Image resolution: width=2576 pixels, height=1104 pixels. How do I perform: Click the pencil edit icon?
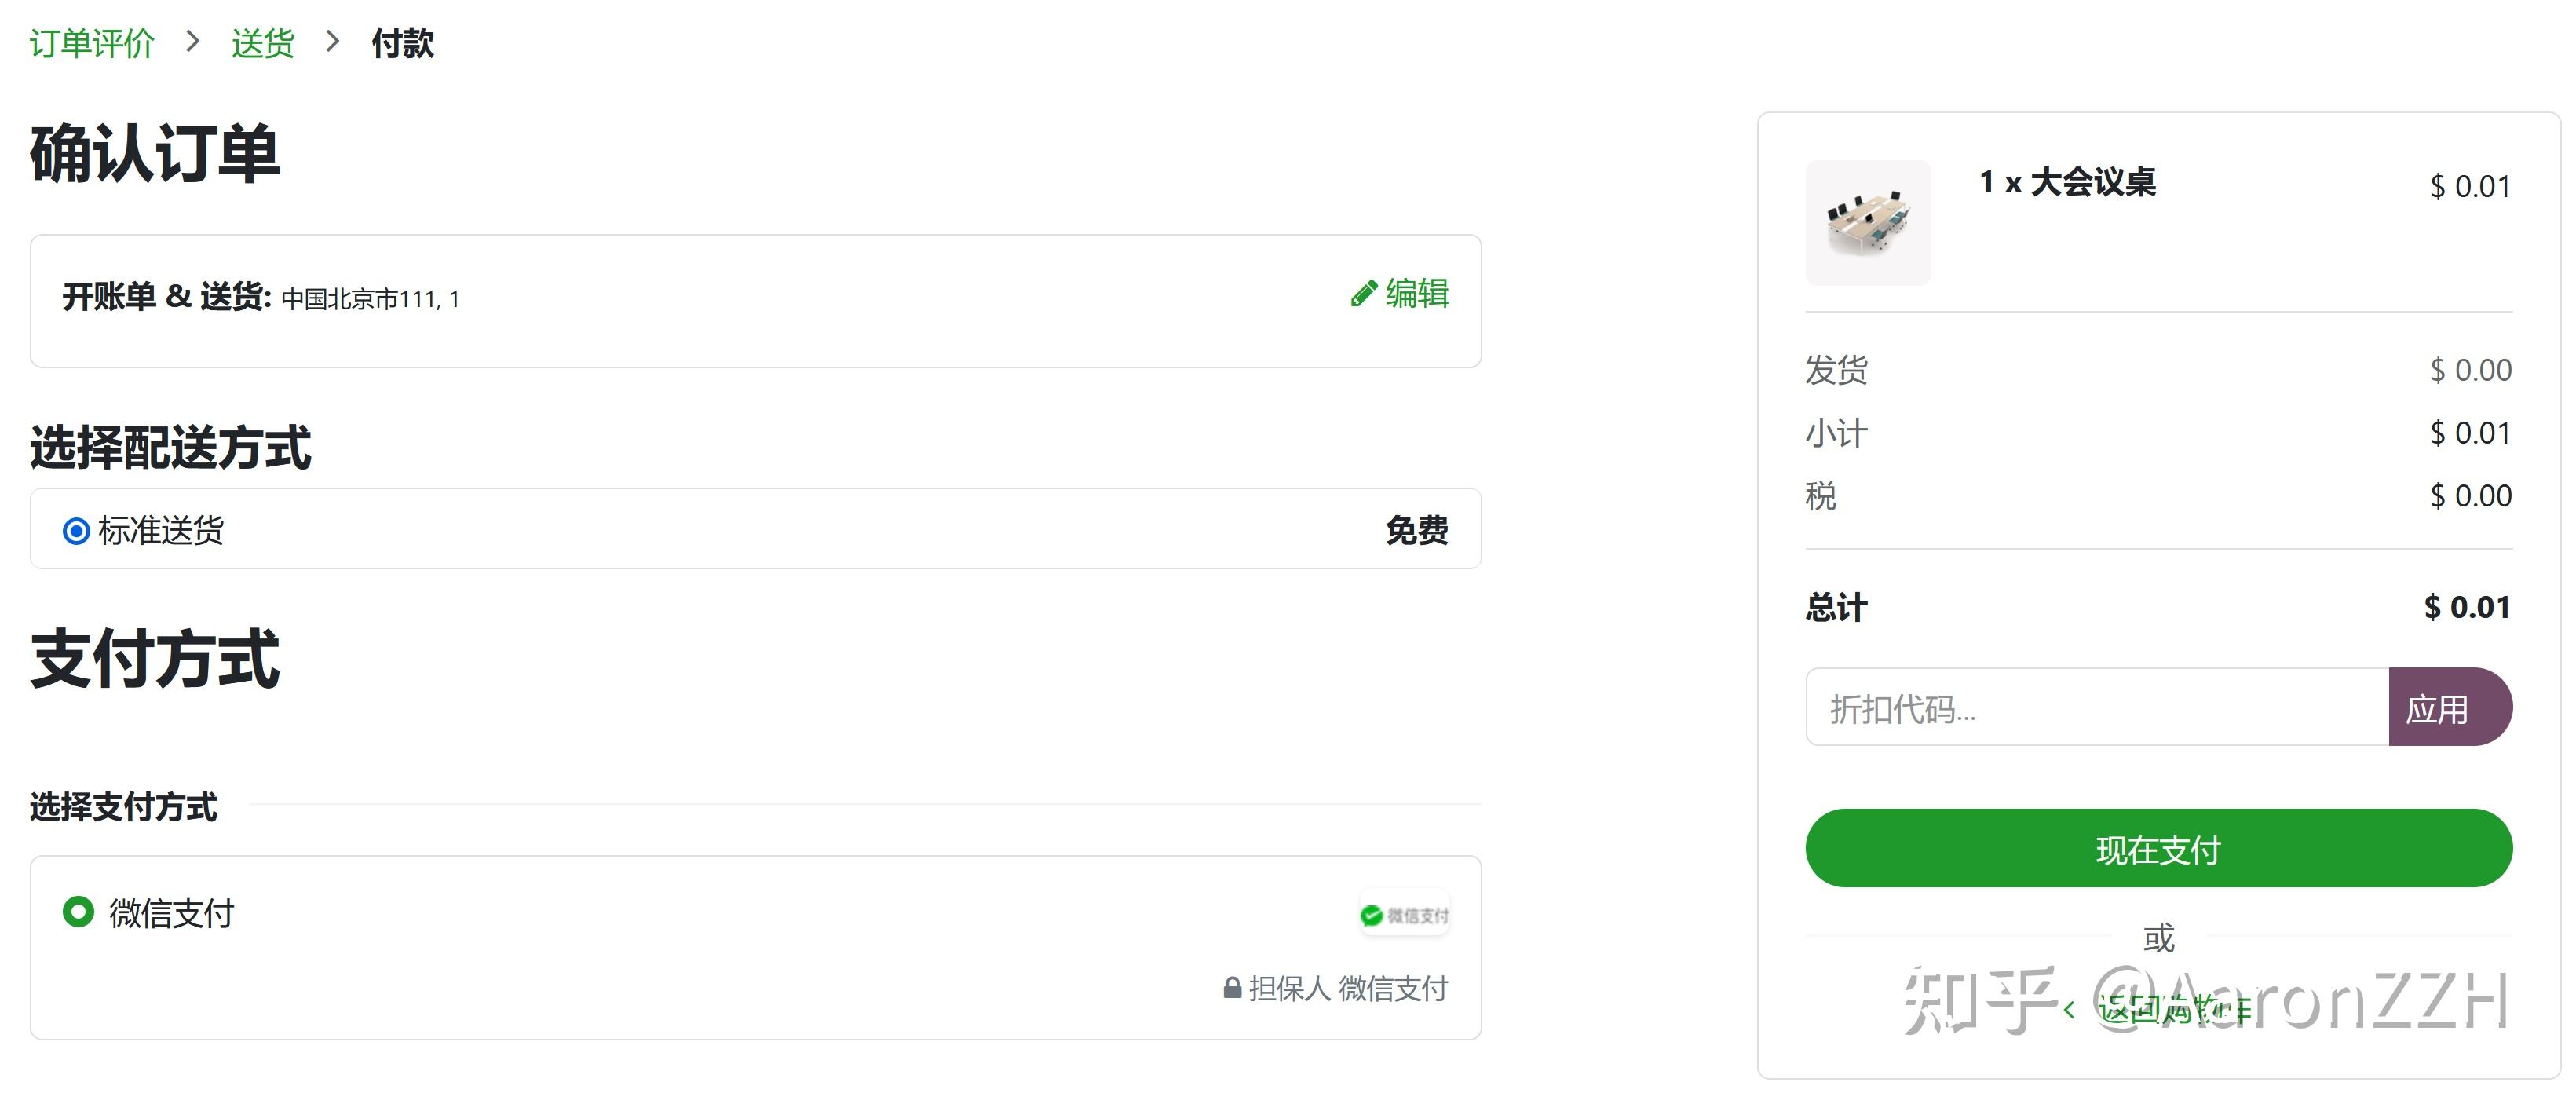pos(1363,294)
